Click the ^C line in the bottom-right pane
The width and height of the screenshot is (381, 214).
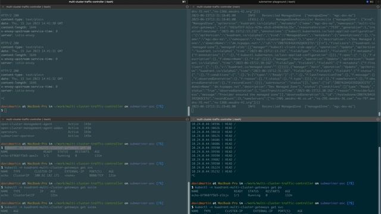click(193, 175)
